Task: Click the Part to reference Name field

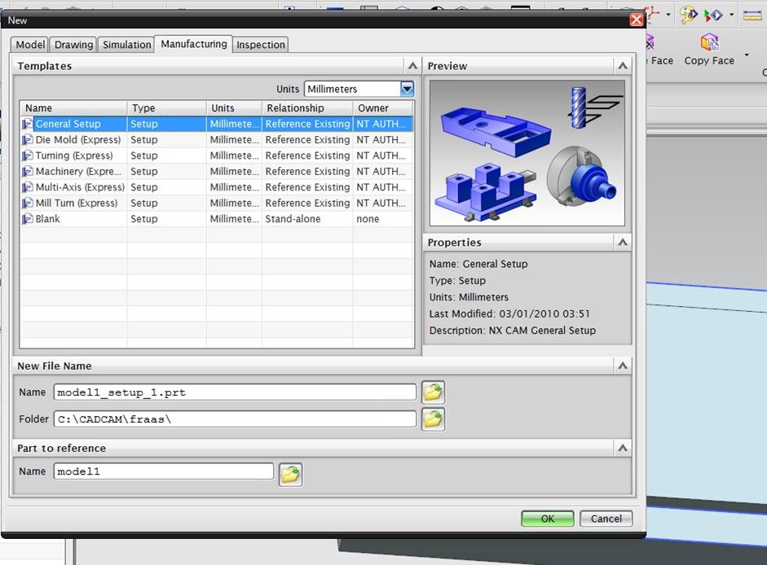Action: [x=163, y=471]
